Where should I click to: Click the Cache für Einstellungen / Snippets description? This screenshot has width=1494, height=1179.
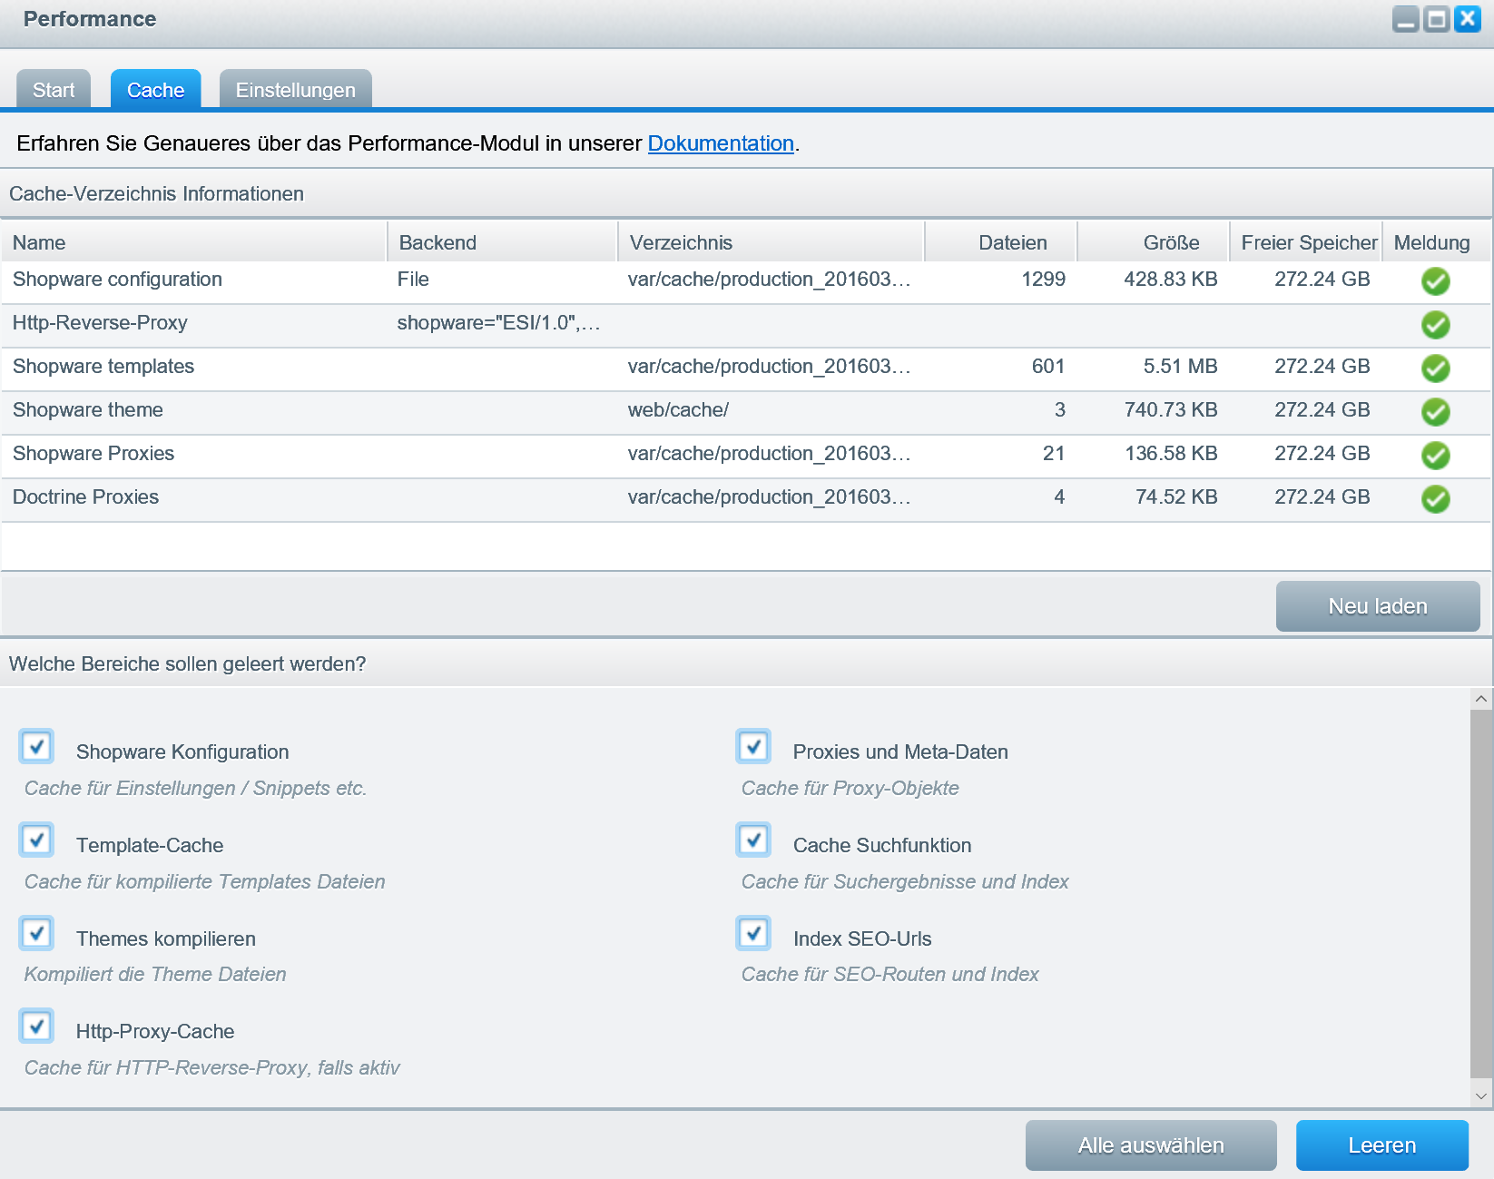[196, 788]
